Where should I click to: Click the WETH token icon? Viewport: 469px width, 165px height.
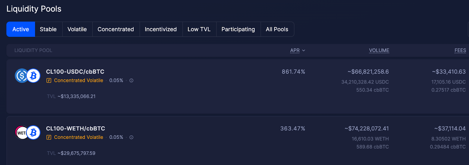click(x=21, y=133)
